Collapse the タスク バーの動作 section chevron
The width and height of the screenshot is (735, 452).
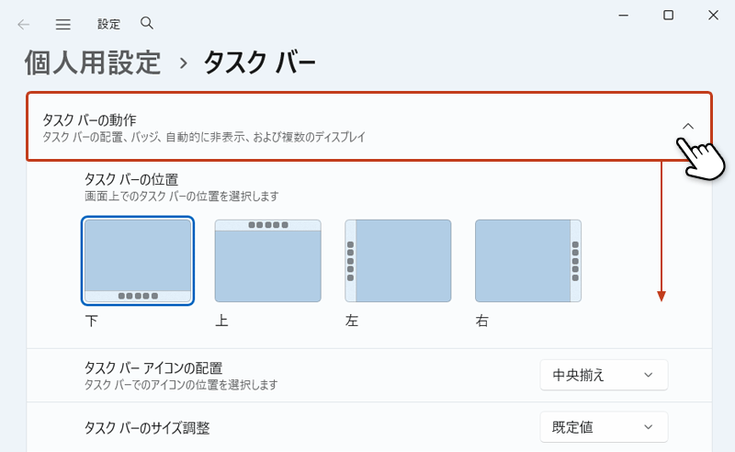click(687, 126)
